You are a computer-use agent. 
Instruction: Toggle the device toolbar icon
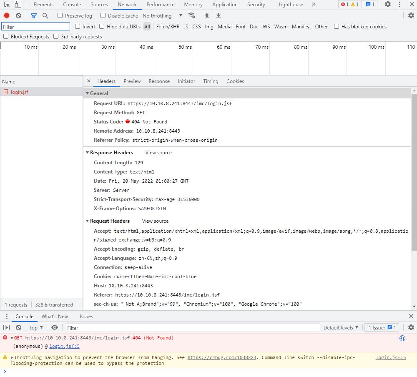click(18, 5)
